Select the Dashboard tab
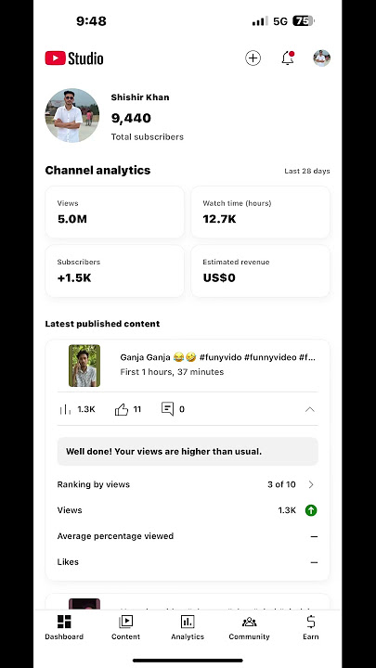 tap(64, 627)
